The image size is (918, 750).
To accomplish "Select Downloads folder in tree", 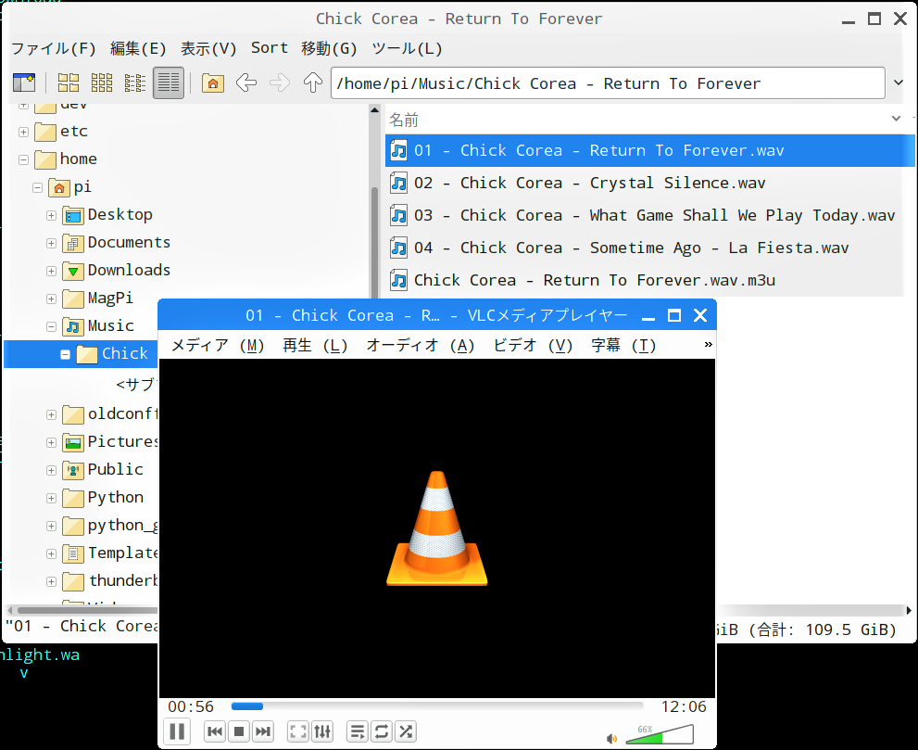I will 117,270.
